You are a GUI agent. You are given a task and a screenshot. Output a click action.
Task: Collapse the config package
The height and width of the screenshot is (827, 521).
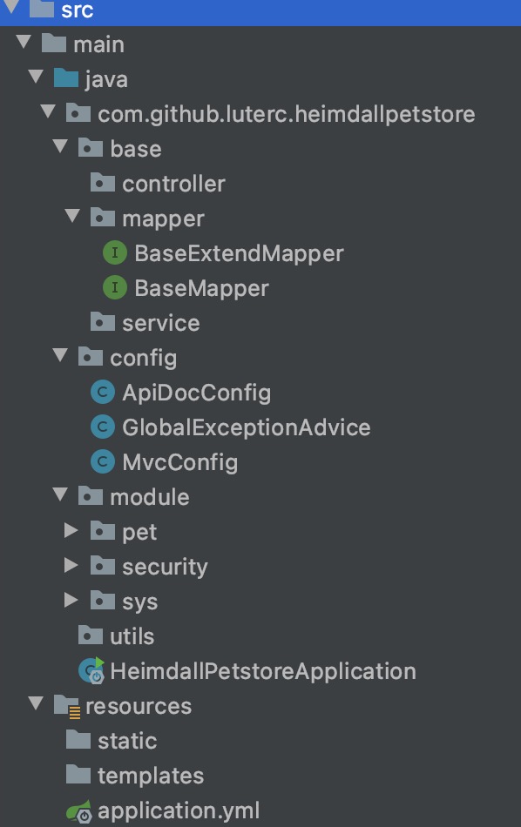pos(60,355)
